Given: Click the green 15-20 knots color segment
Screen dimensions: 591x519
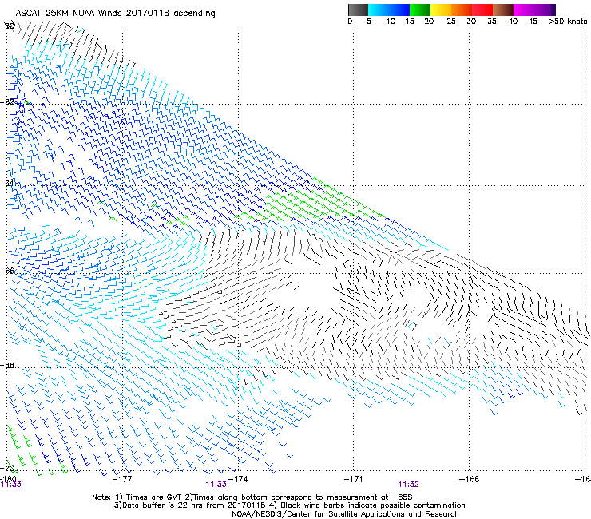Looking at the screenshot, I should click(420, 10).
